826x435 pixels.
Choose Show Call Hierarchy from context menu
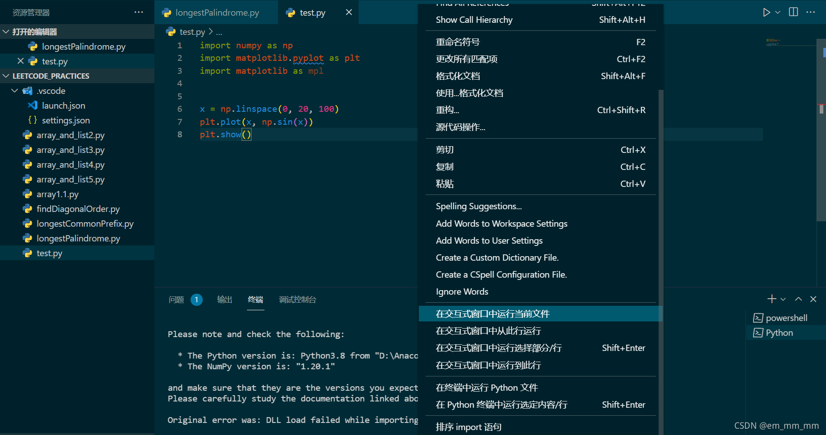pyautogui.click(x=541, y=20)
